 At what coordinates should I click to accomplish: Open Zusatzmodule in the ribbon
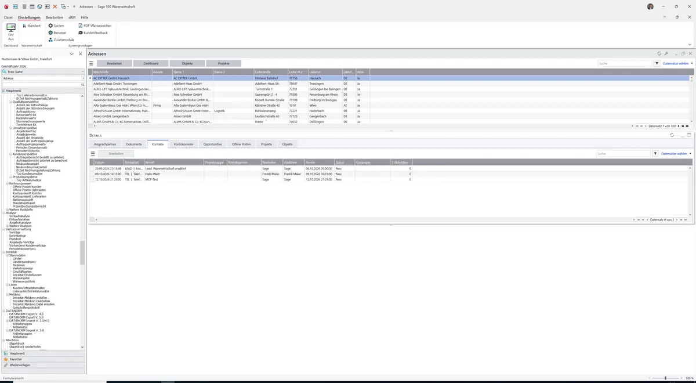point(61,39)
